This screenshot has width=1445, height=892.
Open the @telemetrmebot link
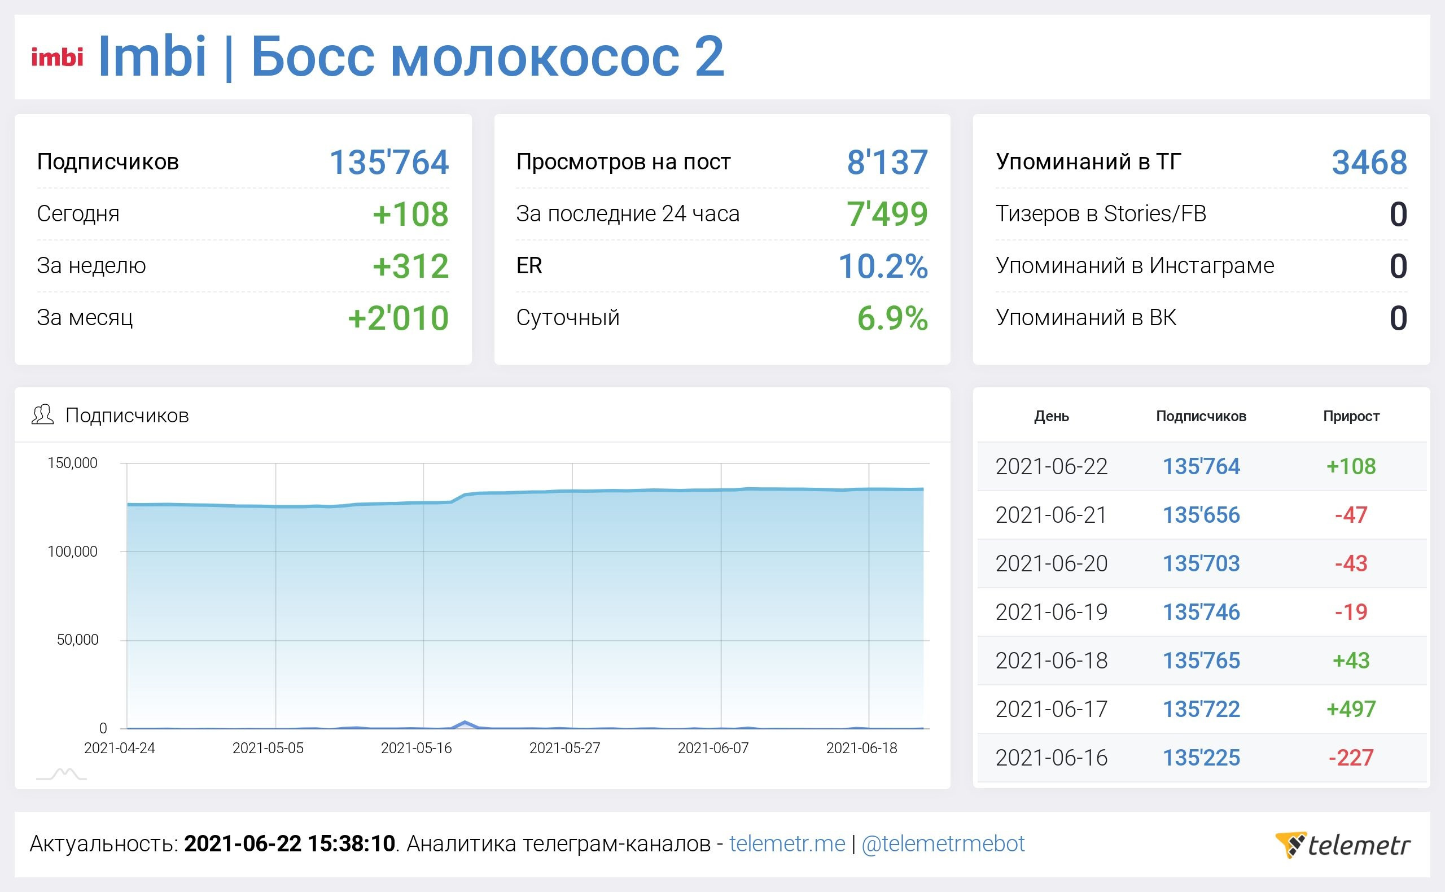(x=943, y=843)
